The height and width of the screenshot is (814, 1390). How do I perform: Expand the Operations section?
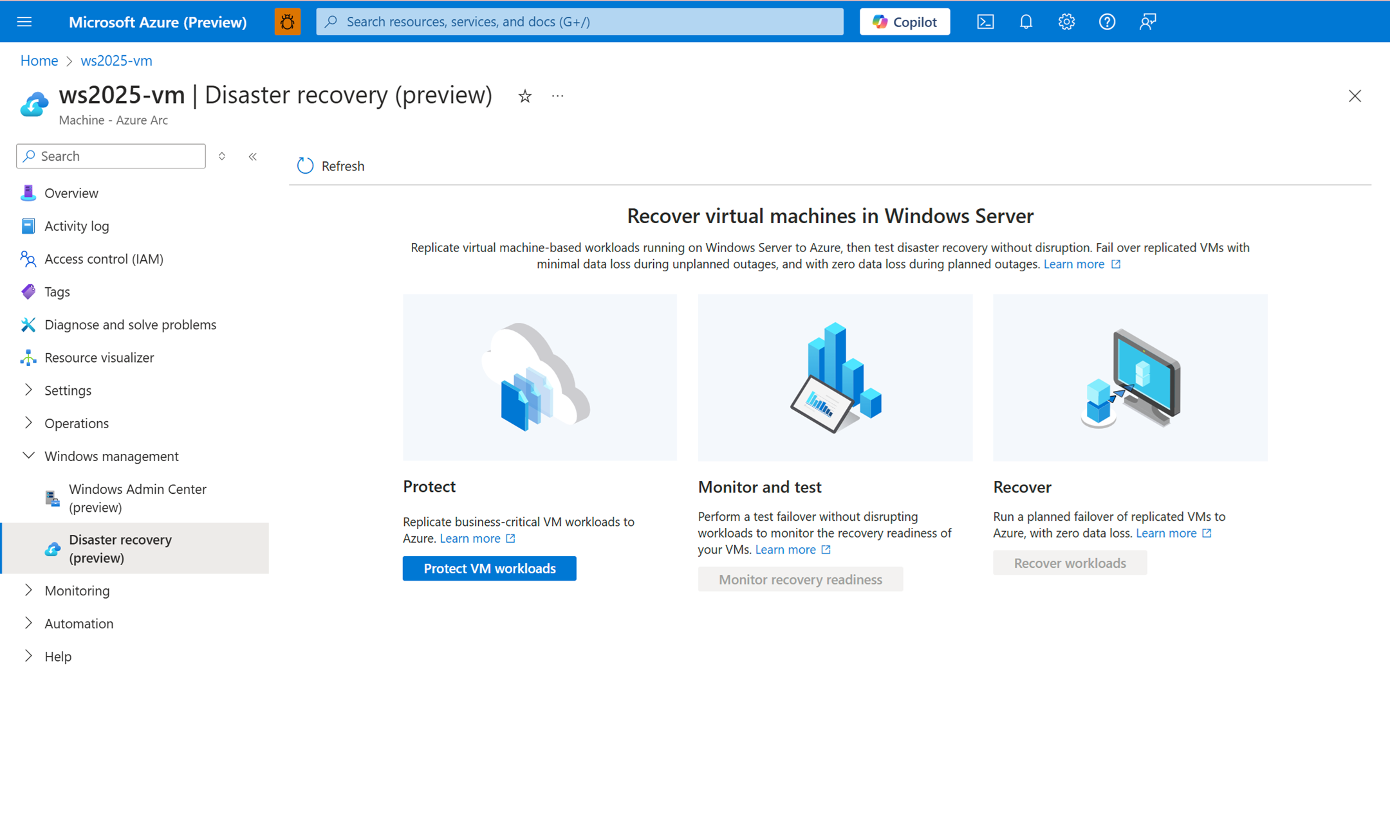tap(76, 423)
